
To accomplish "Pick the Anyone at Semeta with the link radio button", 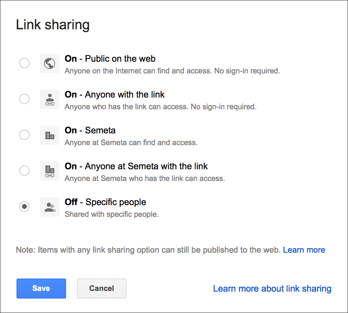I will [24, 171].
